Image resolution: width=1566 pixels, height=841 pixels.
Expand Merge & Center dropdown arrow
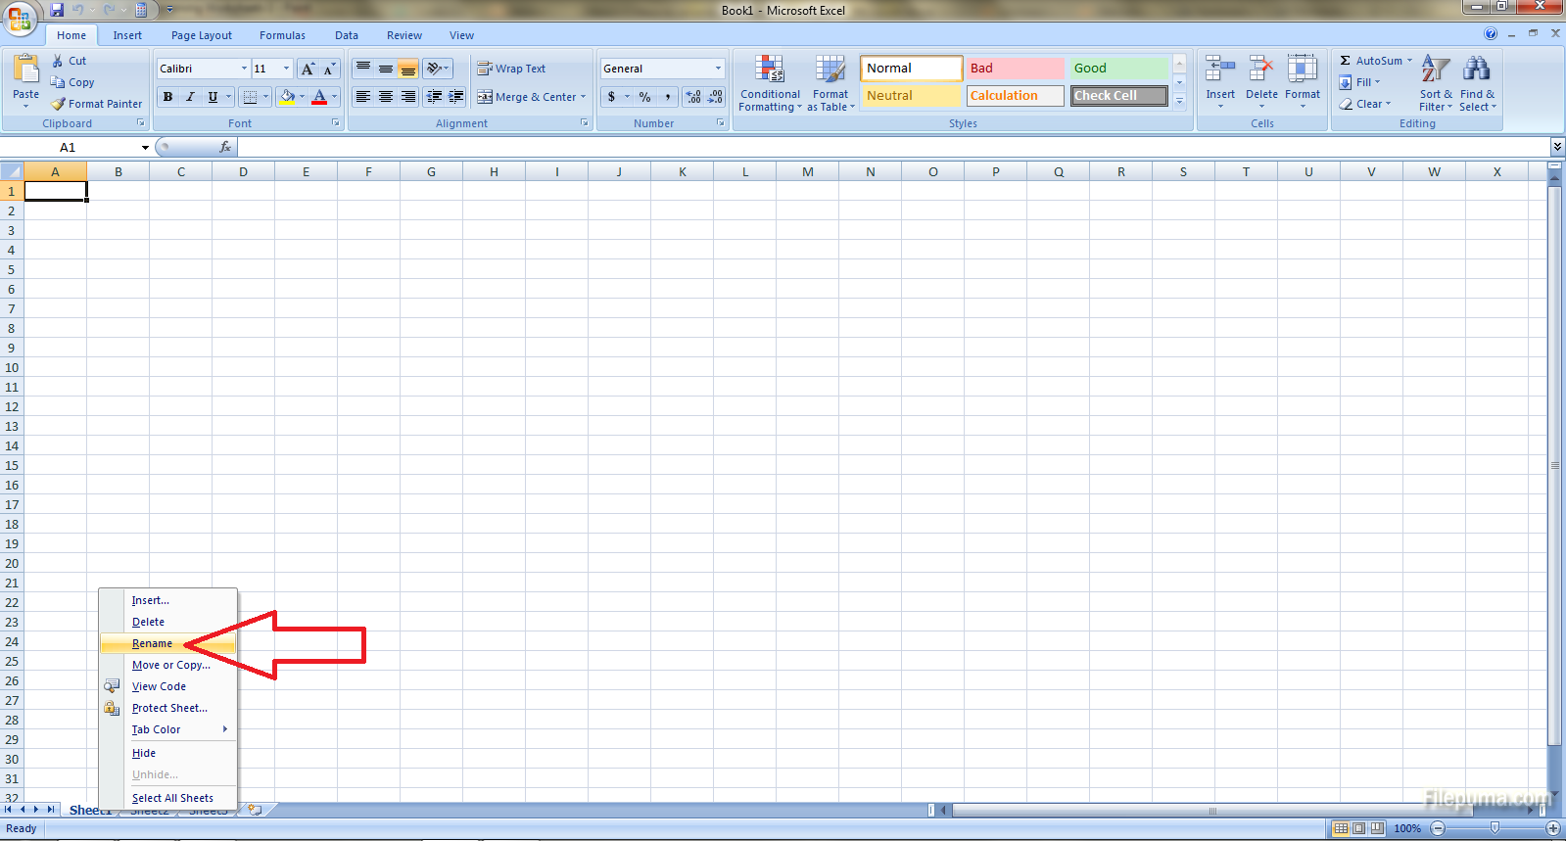tap(583, 97)
